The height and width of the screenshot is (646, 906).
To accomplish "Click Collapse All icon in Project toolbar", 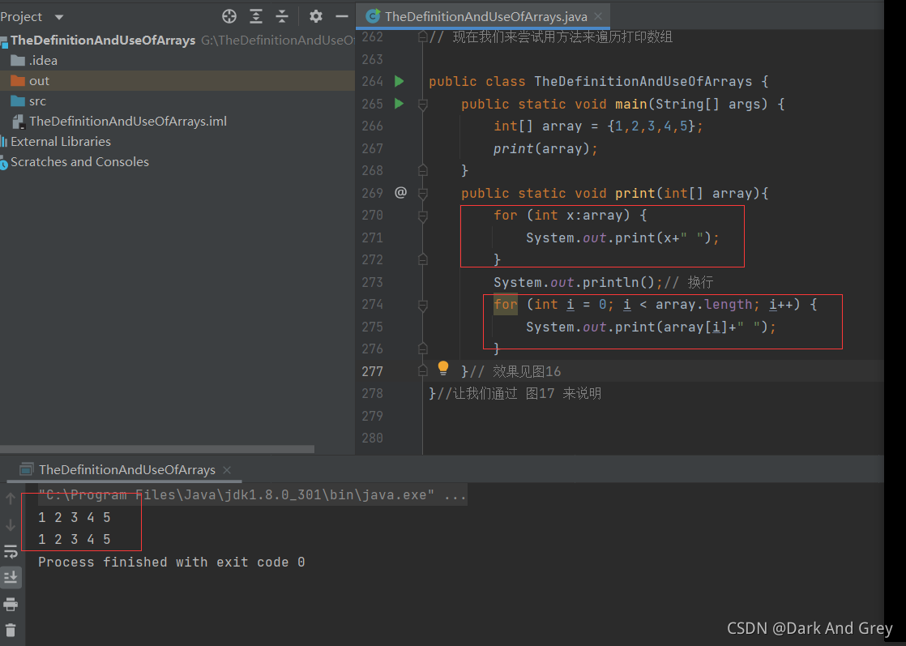I will click(282, 16).
